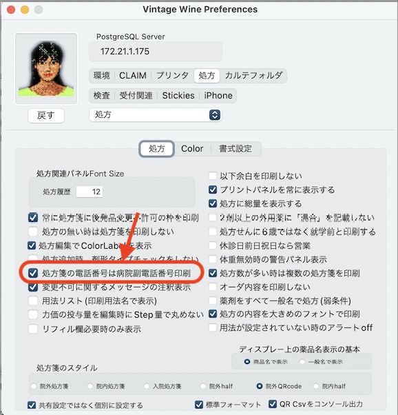This screenshot has height=415, width=398.
Task: Select 院内half style radio button
Action: [x=316, y=386]
